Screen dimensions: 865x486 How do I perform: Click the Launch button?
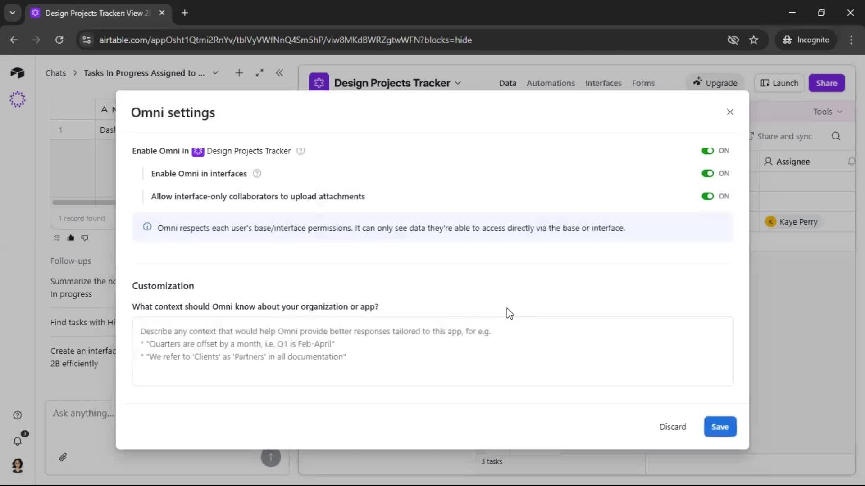coord(779,83)
